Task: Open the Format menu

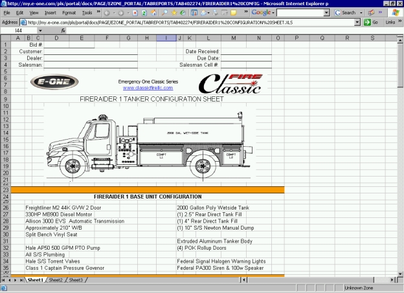Action: [69, 13]
